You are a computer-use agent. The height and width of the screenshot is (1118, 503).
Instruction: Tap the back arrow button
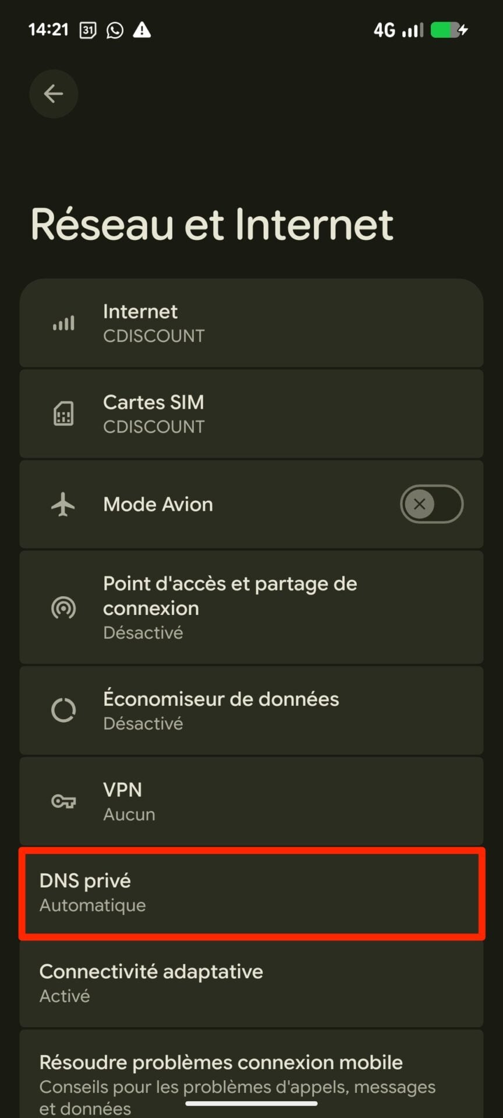click(x=54, y=94)
